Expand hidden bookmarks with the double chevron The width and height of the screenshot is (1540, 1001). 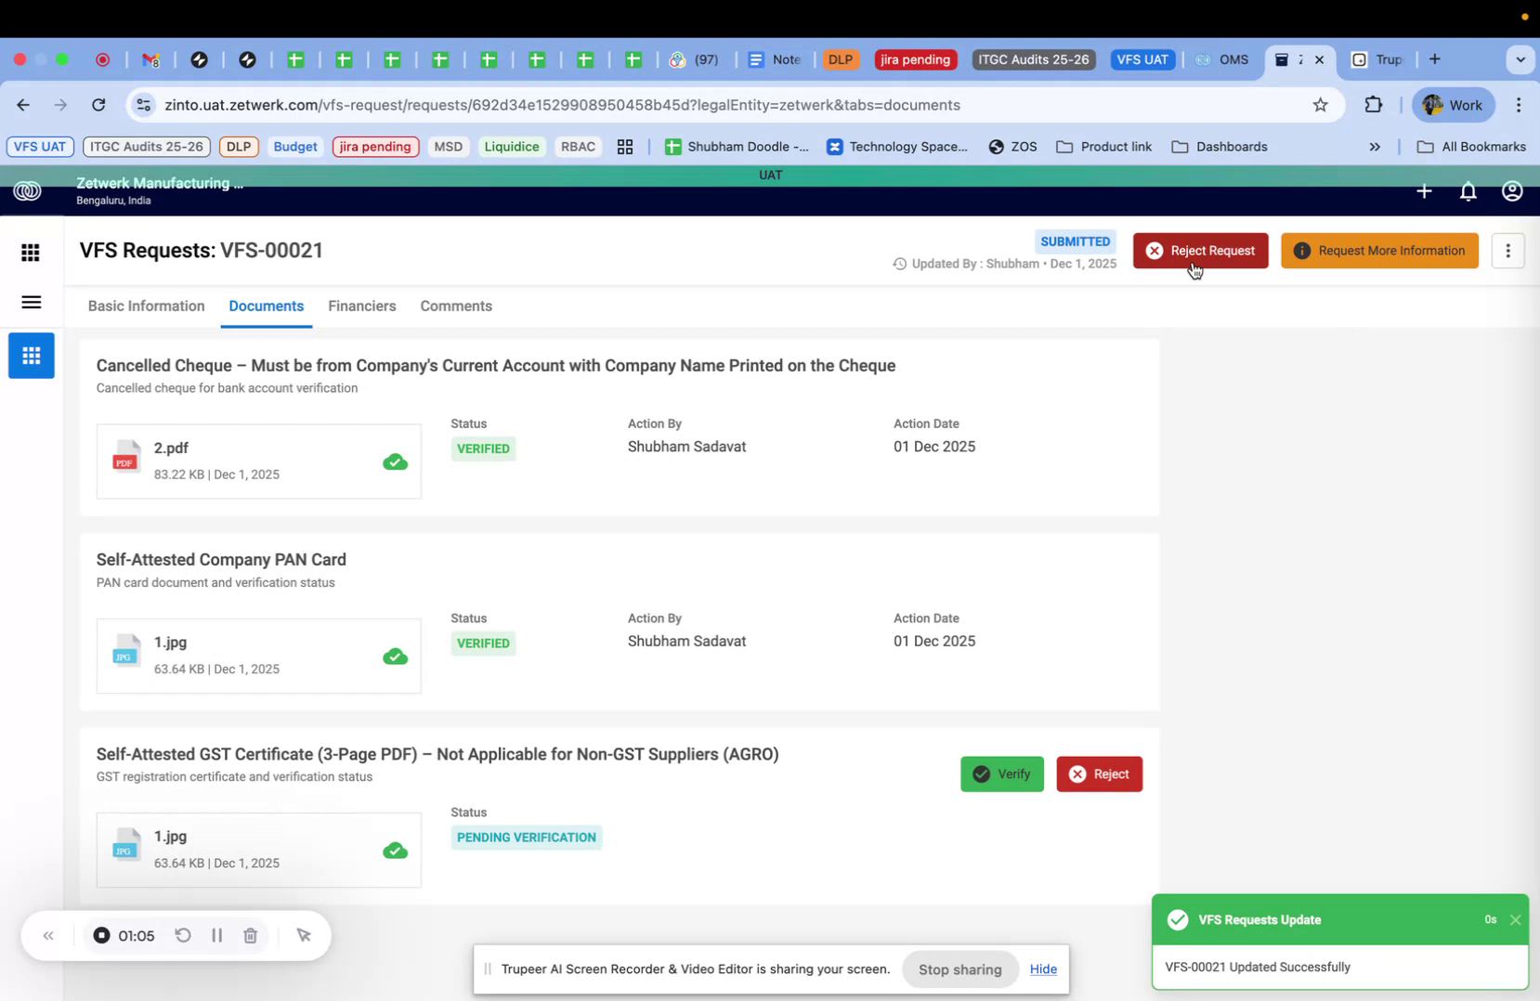point(1376,147)
